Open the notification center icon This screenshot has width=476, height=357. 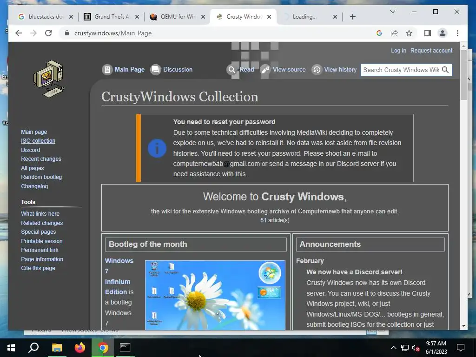pos(461,348)
